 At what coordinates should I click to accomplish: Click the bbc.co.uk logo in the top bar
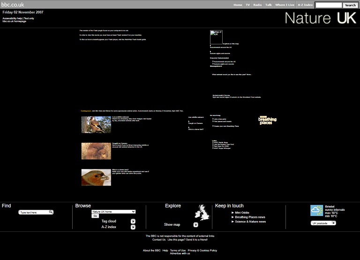click(x=13, y=4)
